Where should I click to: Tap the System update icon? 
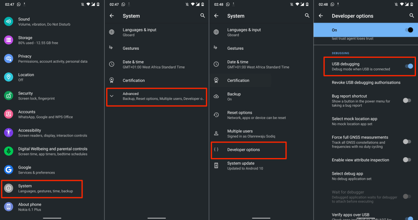tap(216, 165)
